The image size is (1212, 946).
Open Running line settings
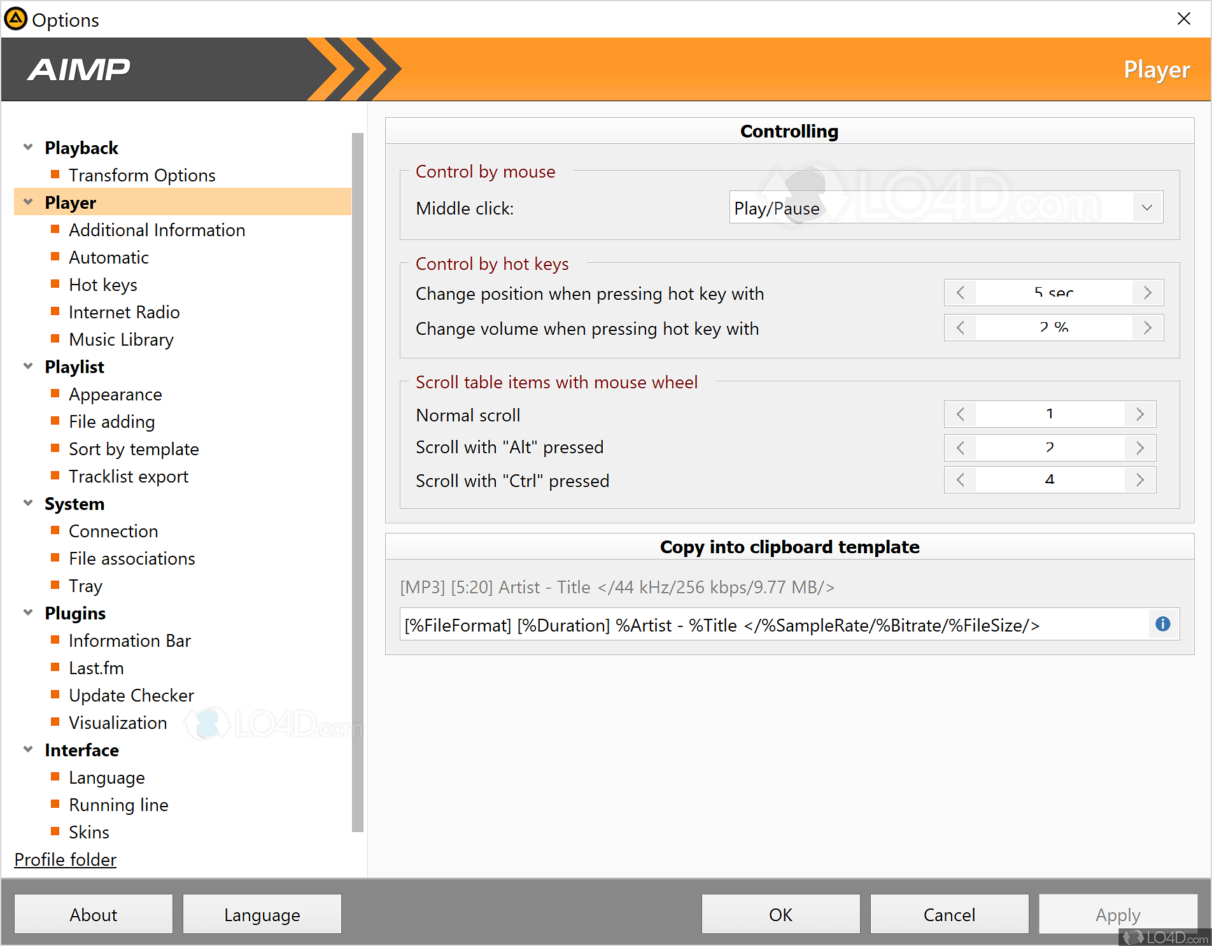118,805
